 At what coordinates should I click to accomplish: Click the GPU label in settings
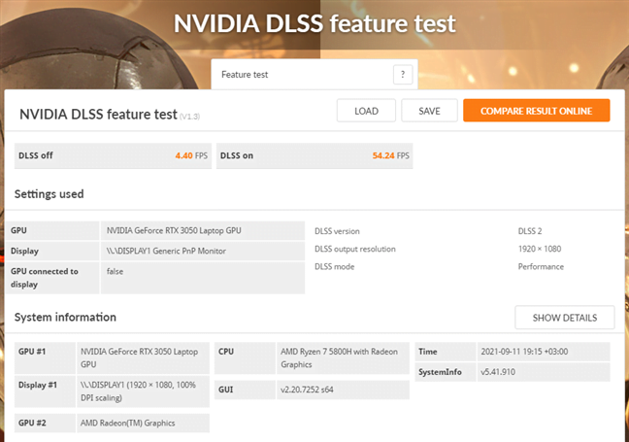pos(18,230)
